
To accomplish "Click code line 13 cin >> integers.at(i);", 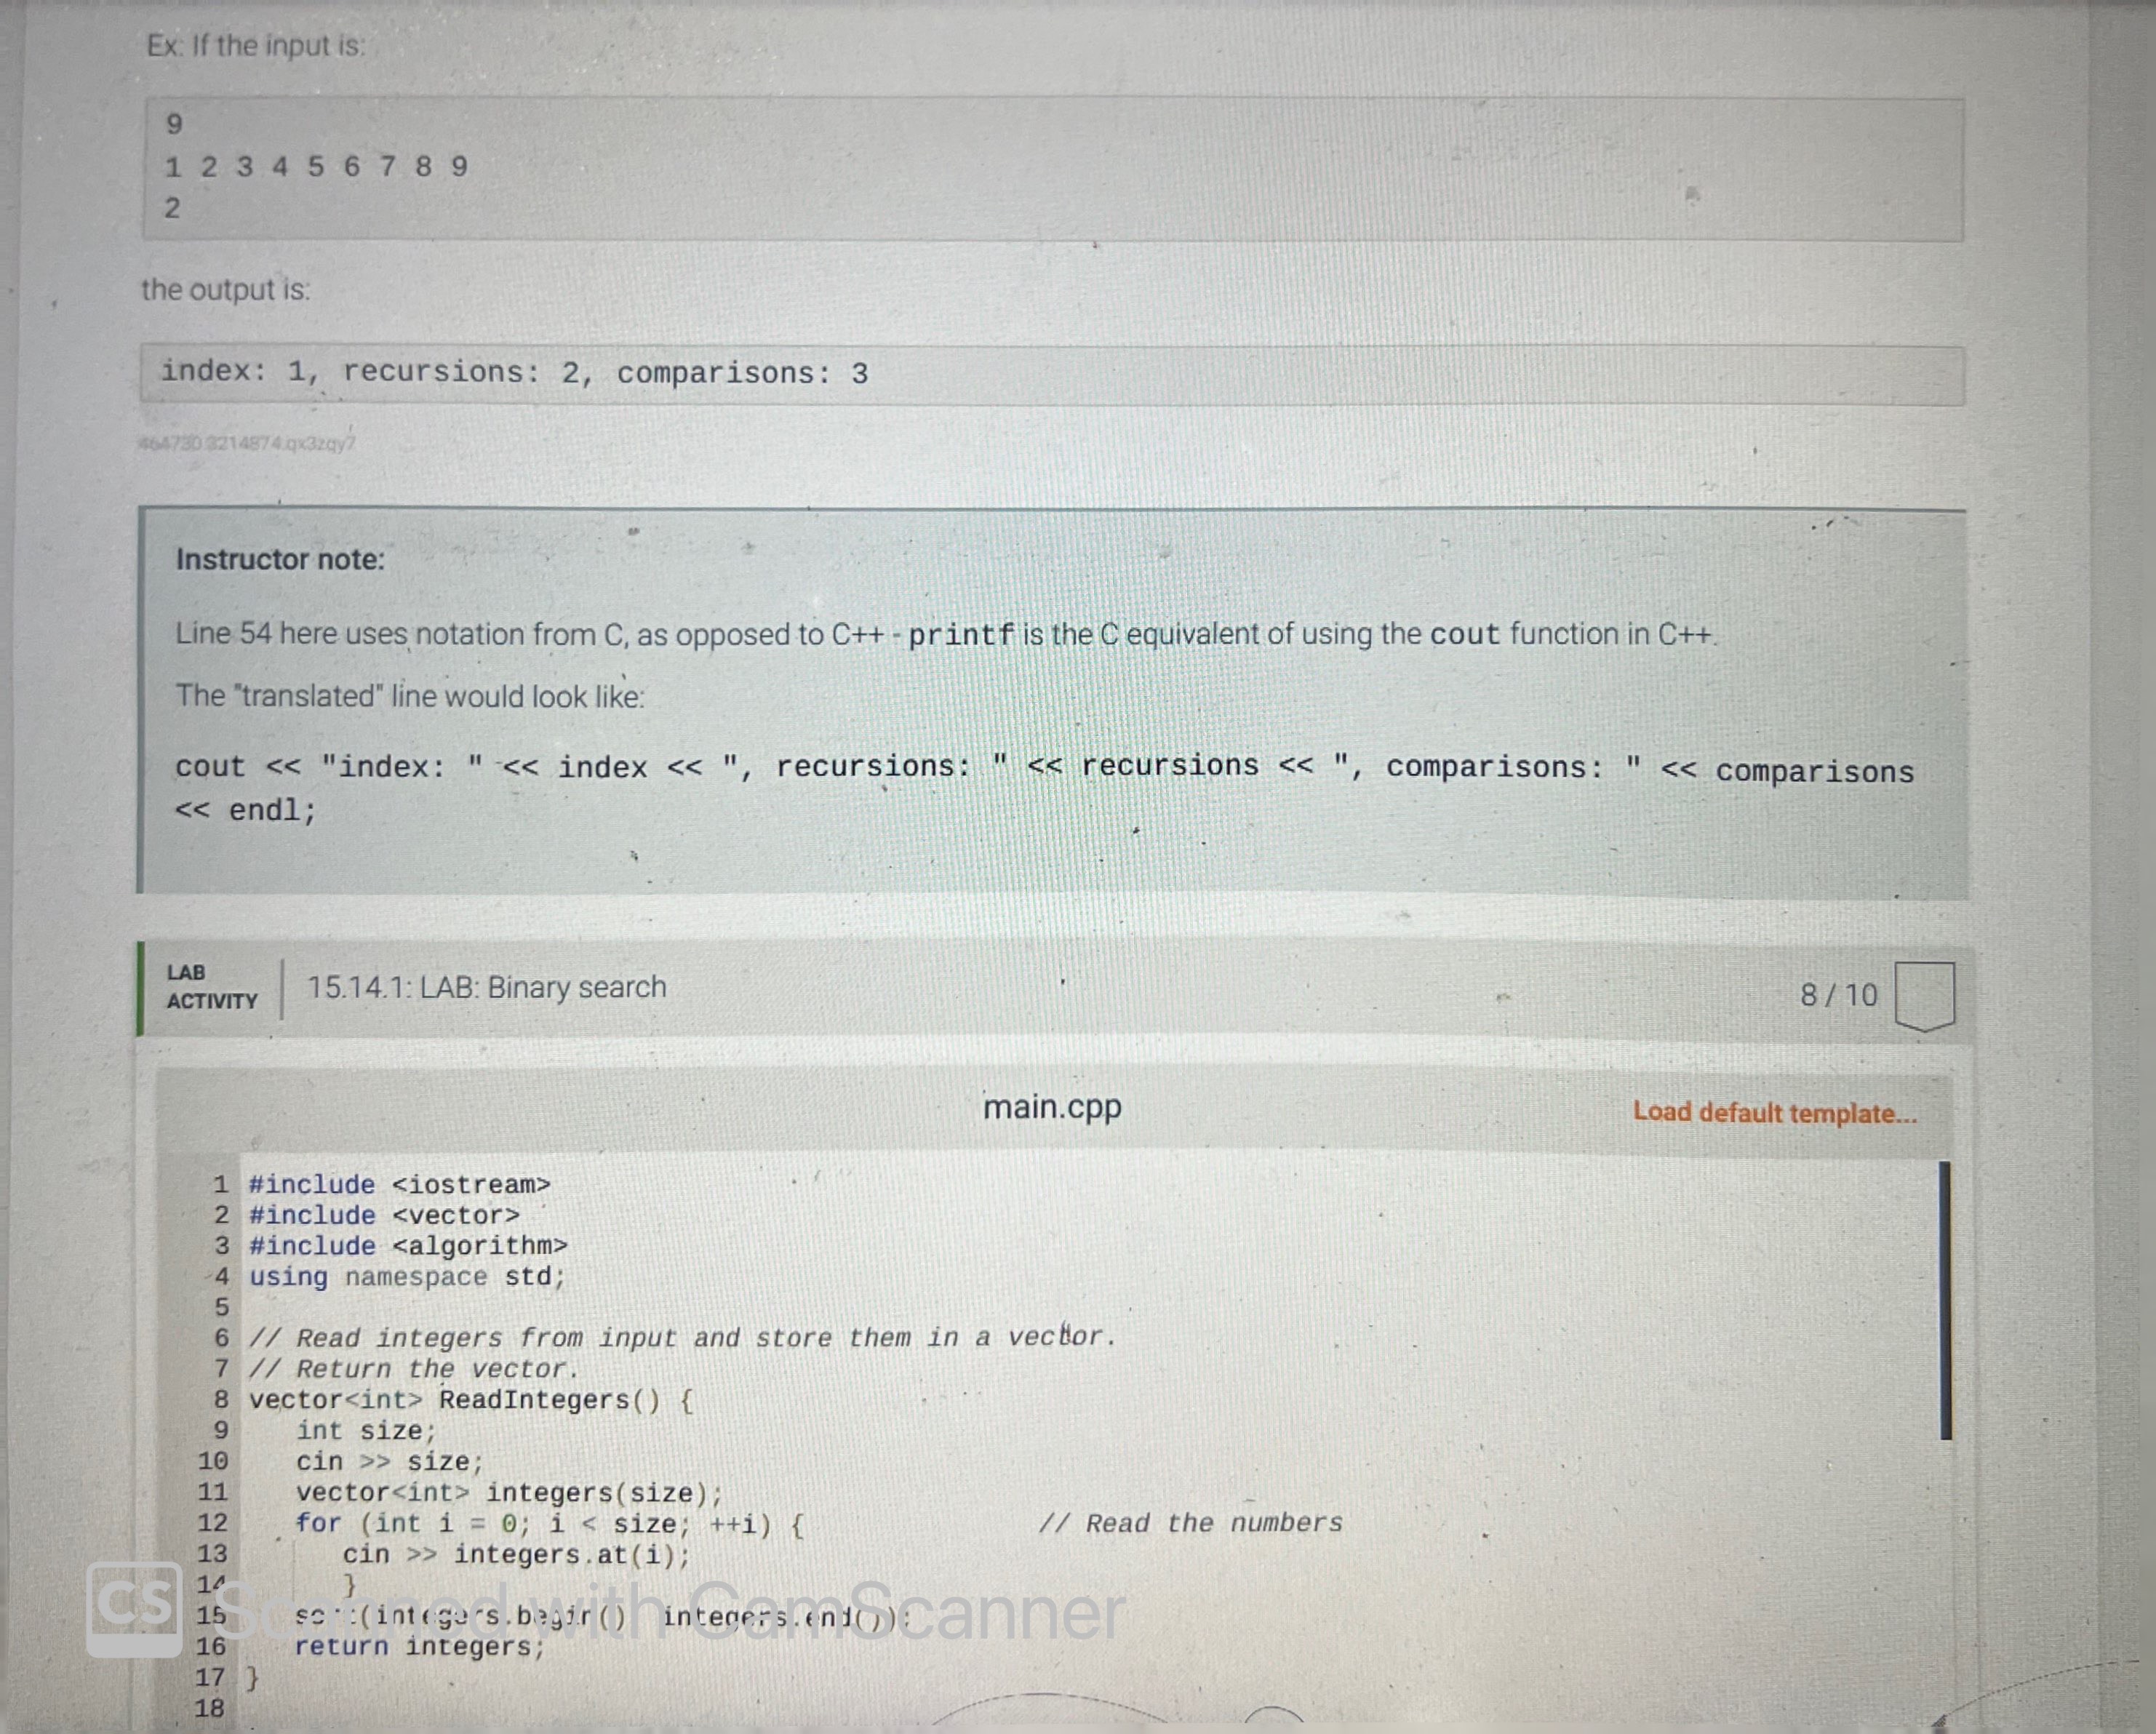I will [x=516, y=1555].
